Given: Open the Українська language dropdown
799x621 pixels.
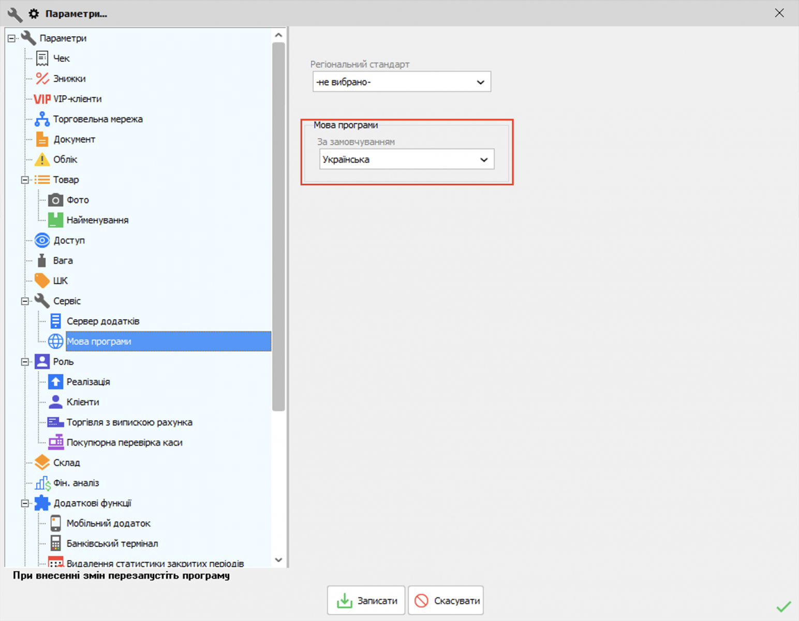Looking at the screenshot, I should 406,159.
